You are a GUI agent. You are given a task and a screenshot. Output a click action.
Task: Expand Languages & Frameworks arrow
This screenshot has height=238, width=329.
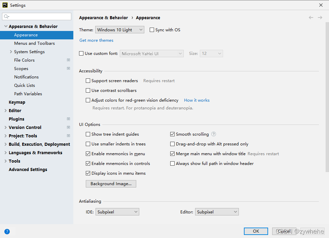(x=6, y=152)
